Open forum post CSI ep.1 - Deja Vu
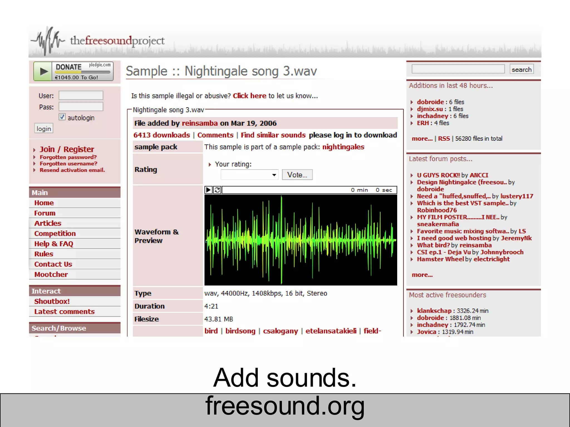The image size is (570, 427). click(x=444, y=252)
